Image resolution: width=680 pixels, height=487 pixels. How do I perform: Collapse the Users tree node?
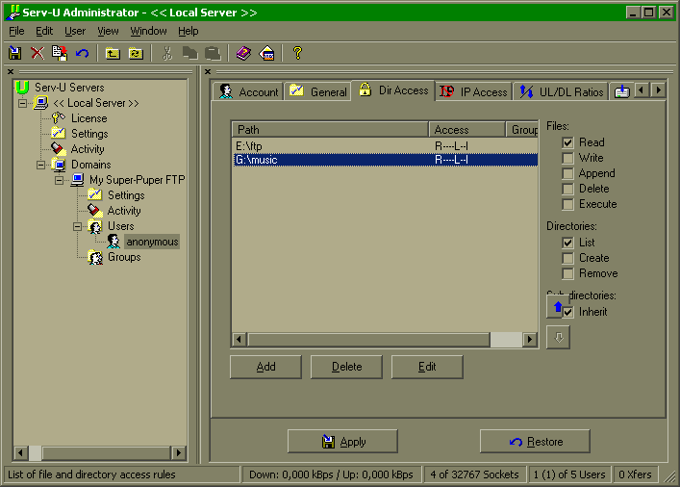(77, 226)
